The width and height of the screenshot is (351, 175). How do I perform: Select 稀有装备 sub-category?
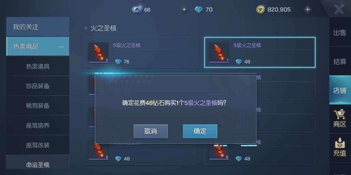(x=38, y=105)
